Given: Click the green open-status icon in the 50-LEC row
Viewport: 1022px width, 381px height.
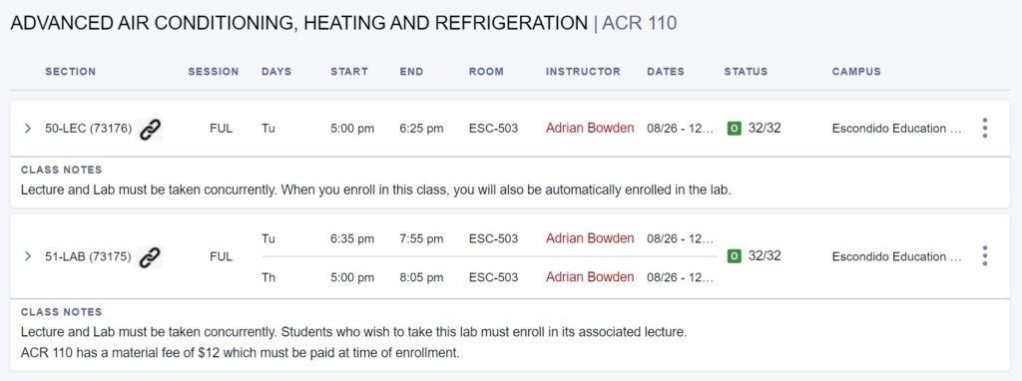Looking at the screenshot, I should click(x=734, y=129).
